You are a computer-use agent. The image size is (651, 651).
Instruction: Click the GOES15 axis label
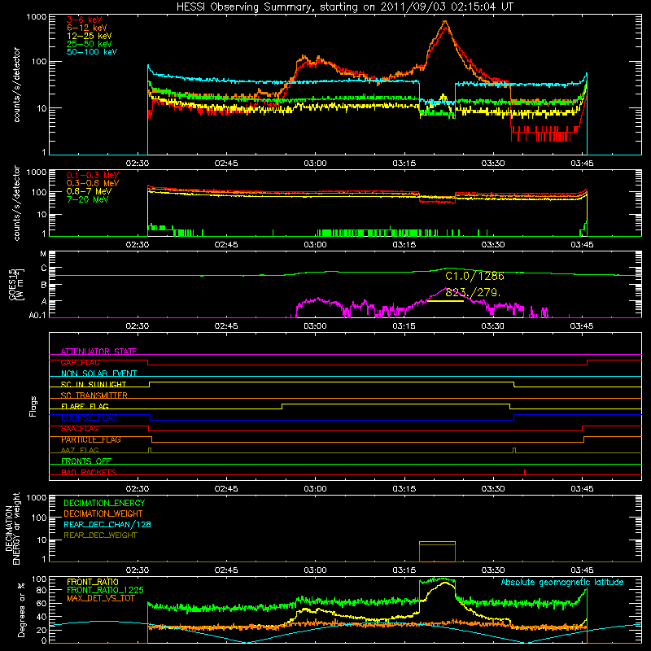16,284
